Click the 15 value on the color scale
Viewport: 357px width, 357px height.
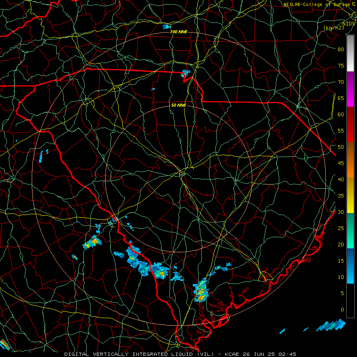point(341,261)
